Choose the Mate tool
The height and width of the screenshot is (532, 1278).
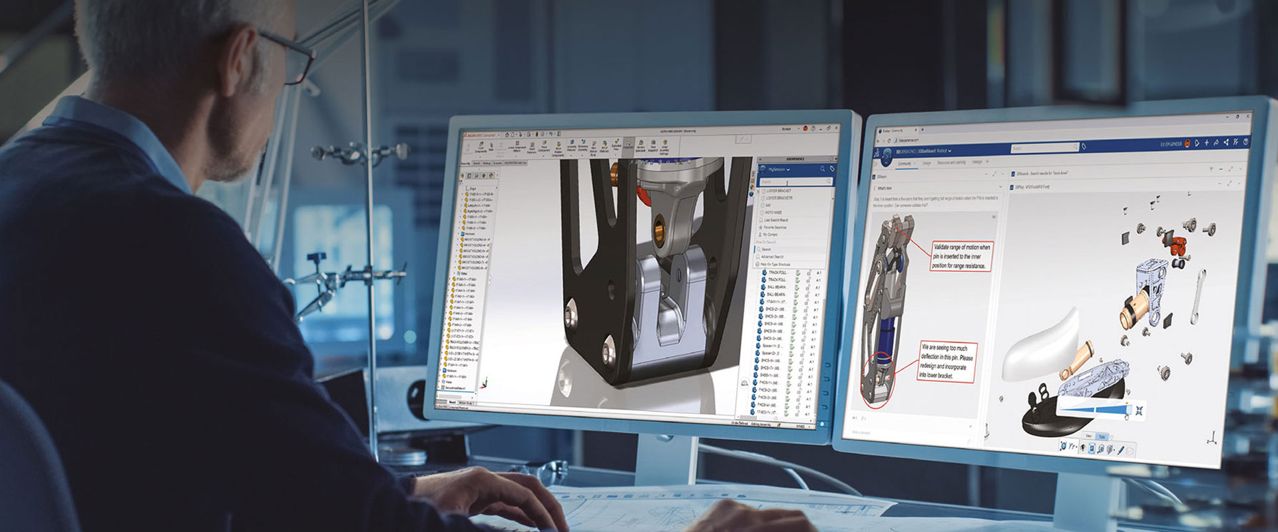(491, 147)
